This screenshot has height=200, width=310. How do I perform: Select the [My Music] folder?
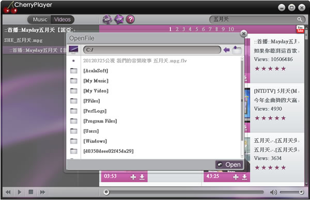pyautogui.click(x=96, y=81)
